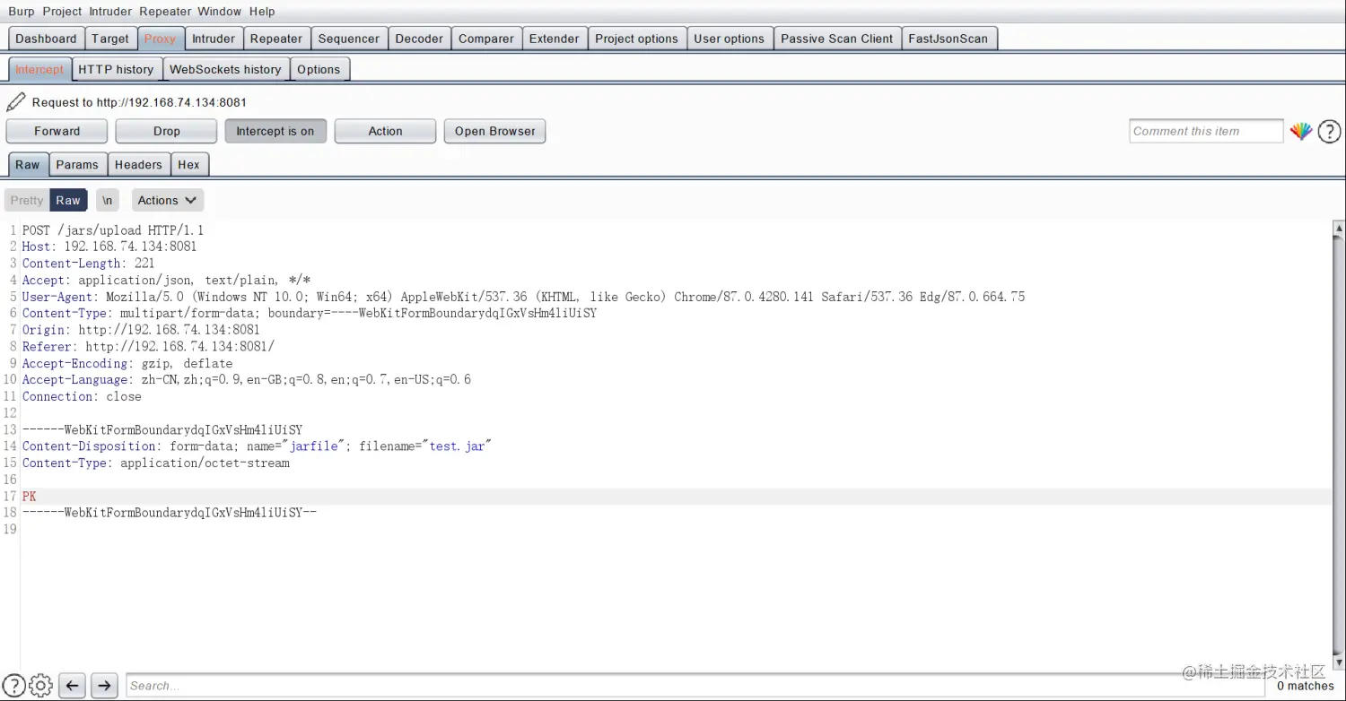This screenshot has height=701, width=1346.
Task: Open the WebSockets history sub-tab
Action: (225, 69)
